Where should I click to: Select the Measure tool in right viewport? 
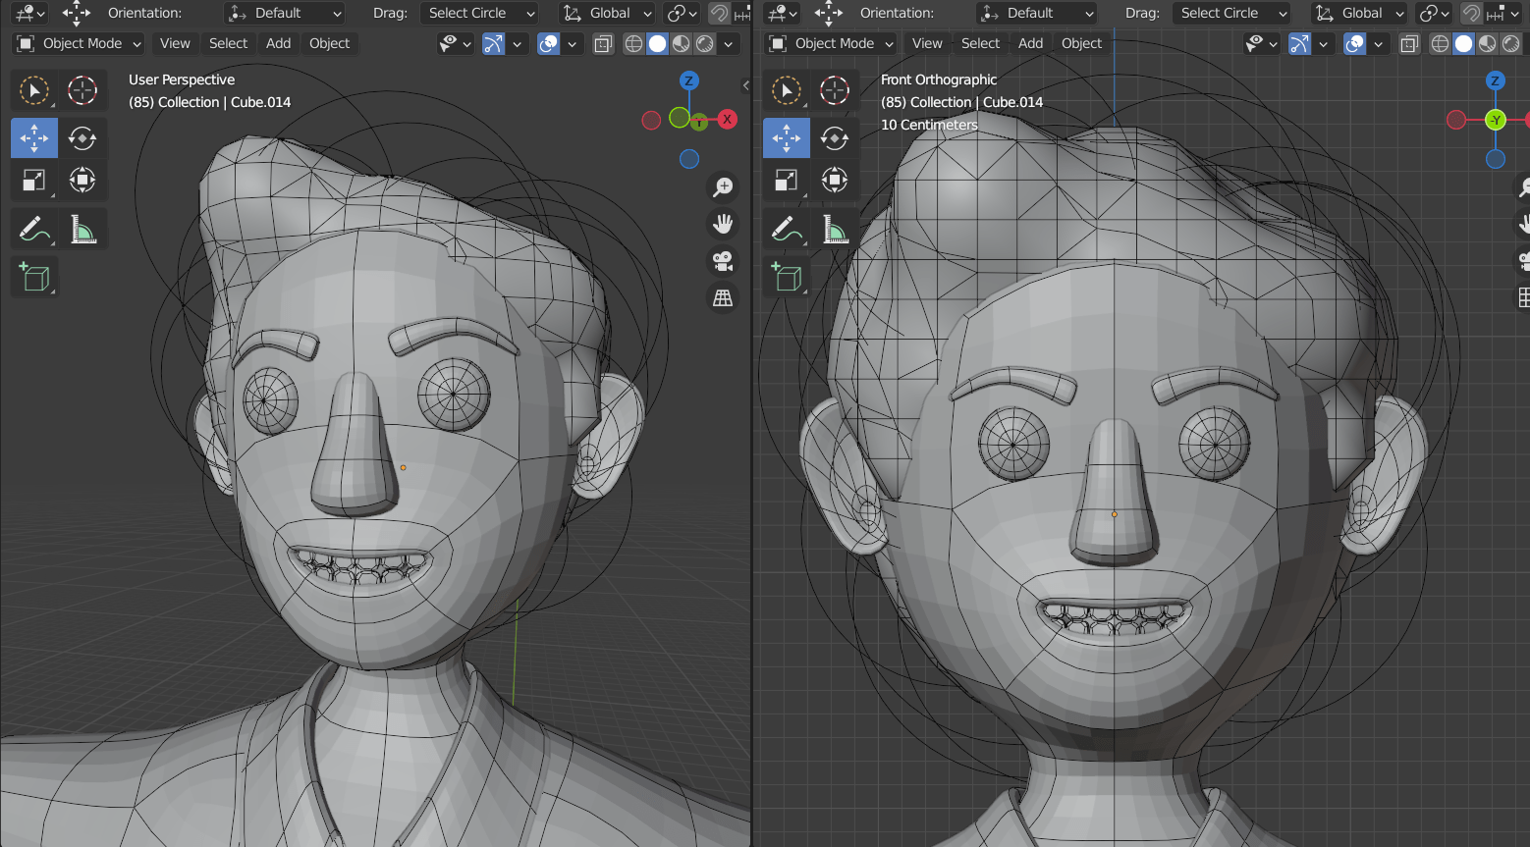point(835,230)
